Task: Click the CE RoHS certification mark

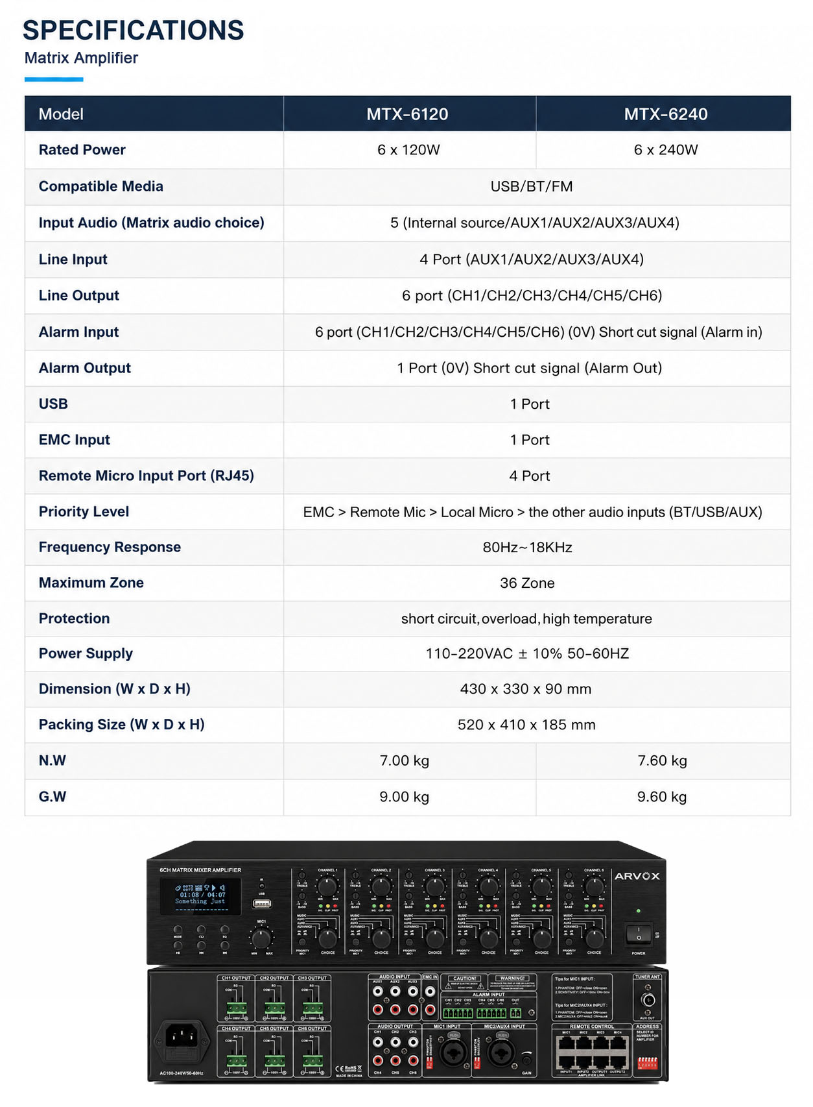Action: coord(348,1069)
